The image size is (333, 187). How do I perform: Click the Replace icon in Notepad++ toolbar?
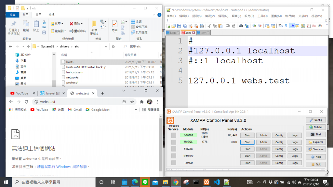point(246,26)
